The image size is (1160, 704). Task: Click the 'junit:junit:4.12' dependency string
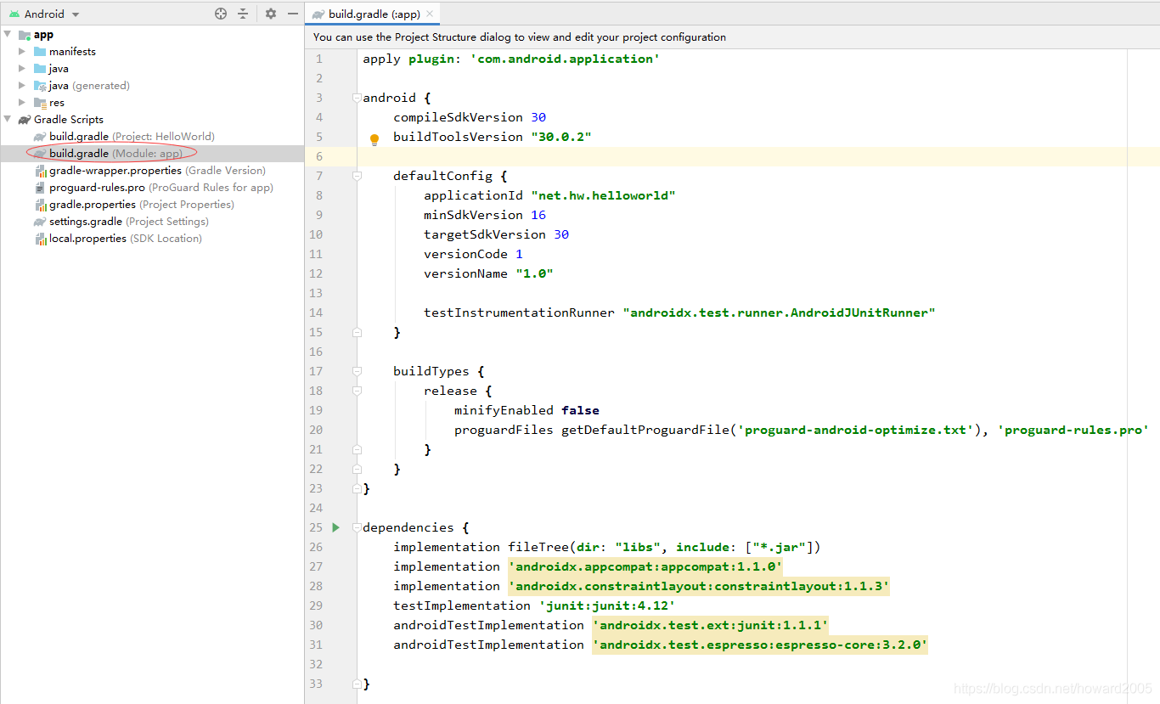(x=607, y=605)
